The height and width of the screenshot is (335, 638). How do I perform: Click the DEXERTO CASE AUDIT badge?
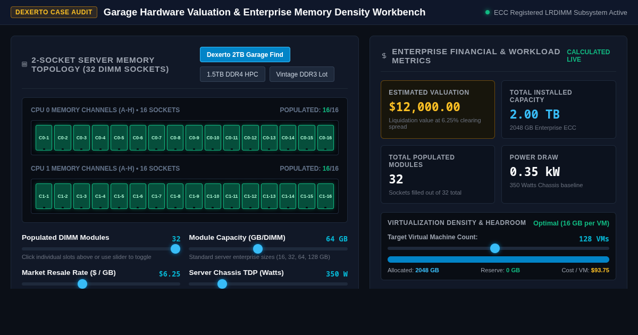point(54,12)
